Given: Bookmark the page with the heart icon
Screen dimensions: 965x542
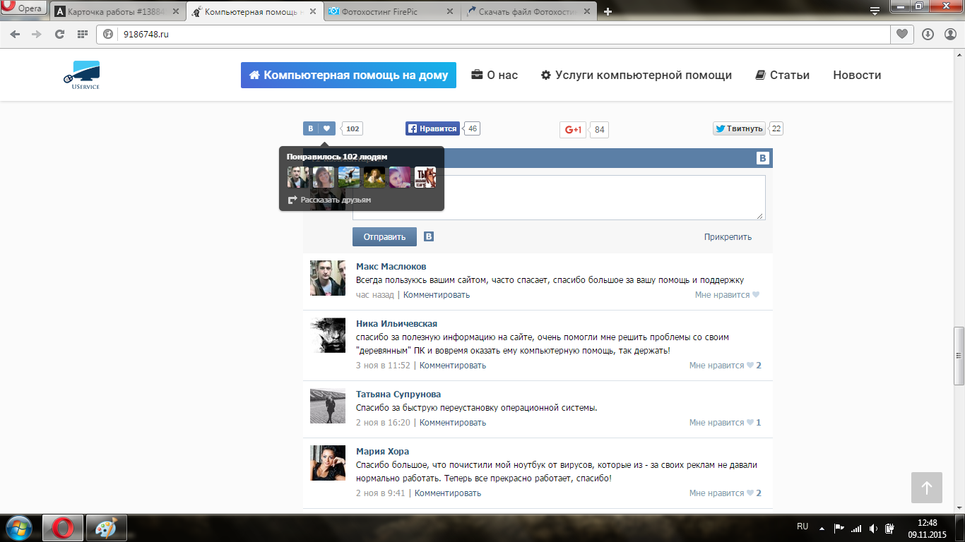Looking at the screenshot, I should [x=901, y=34].
